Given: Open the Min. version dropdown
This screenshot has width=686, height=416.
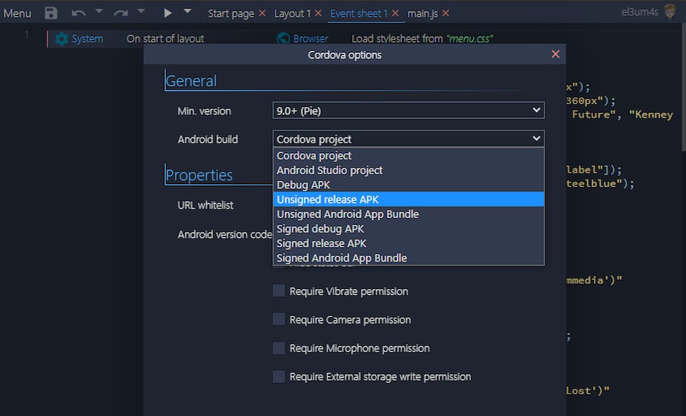Looking at the screenshot, I should point(408,110).
